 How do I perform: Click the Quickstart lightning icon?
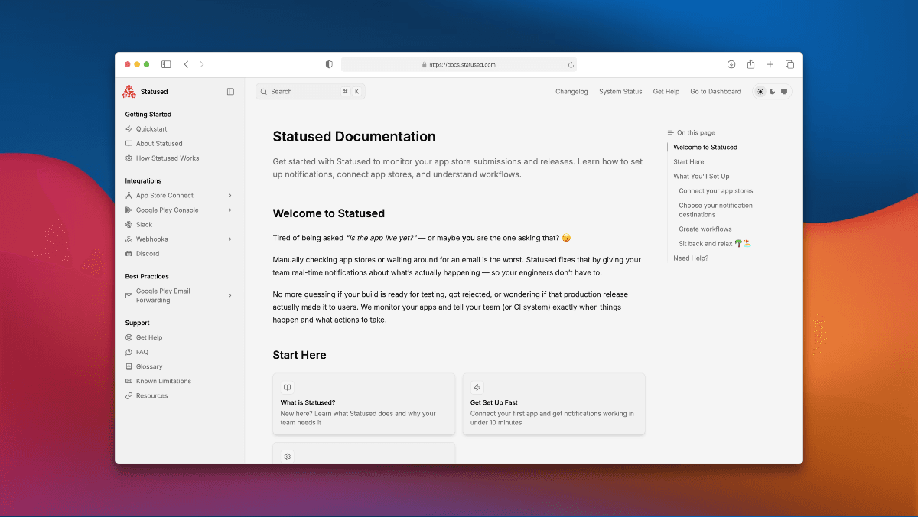[128, 128]
